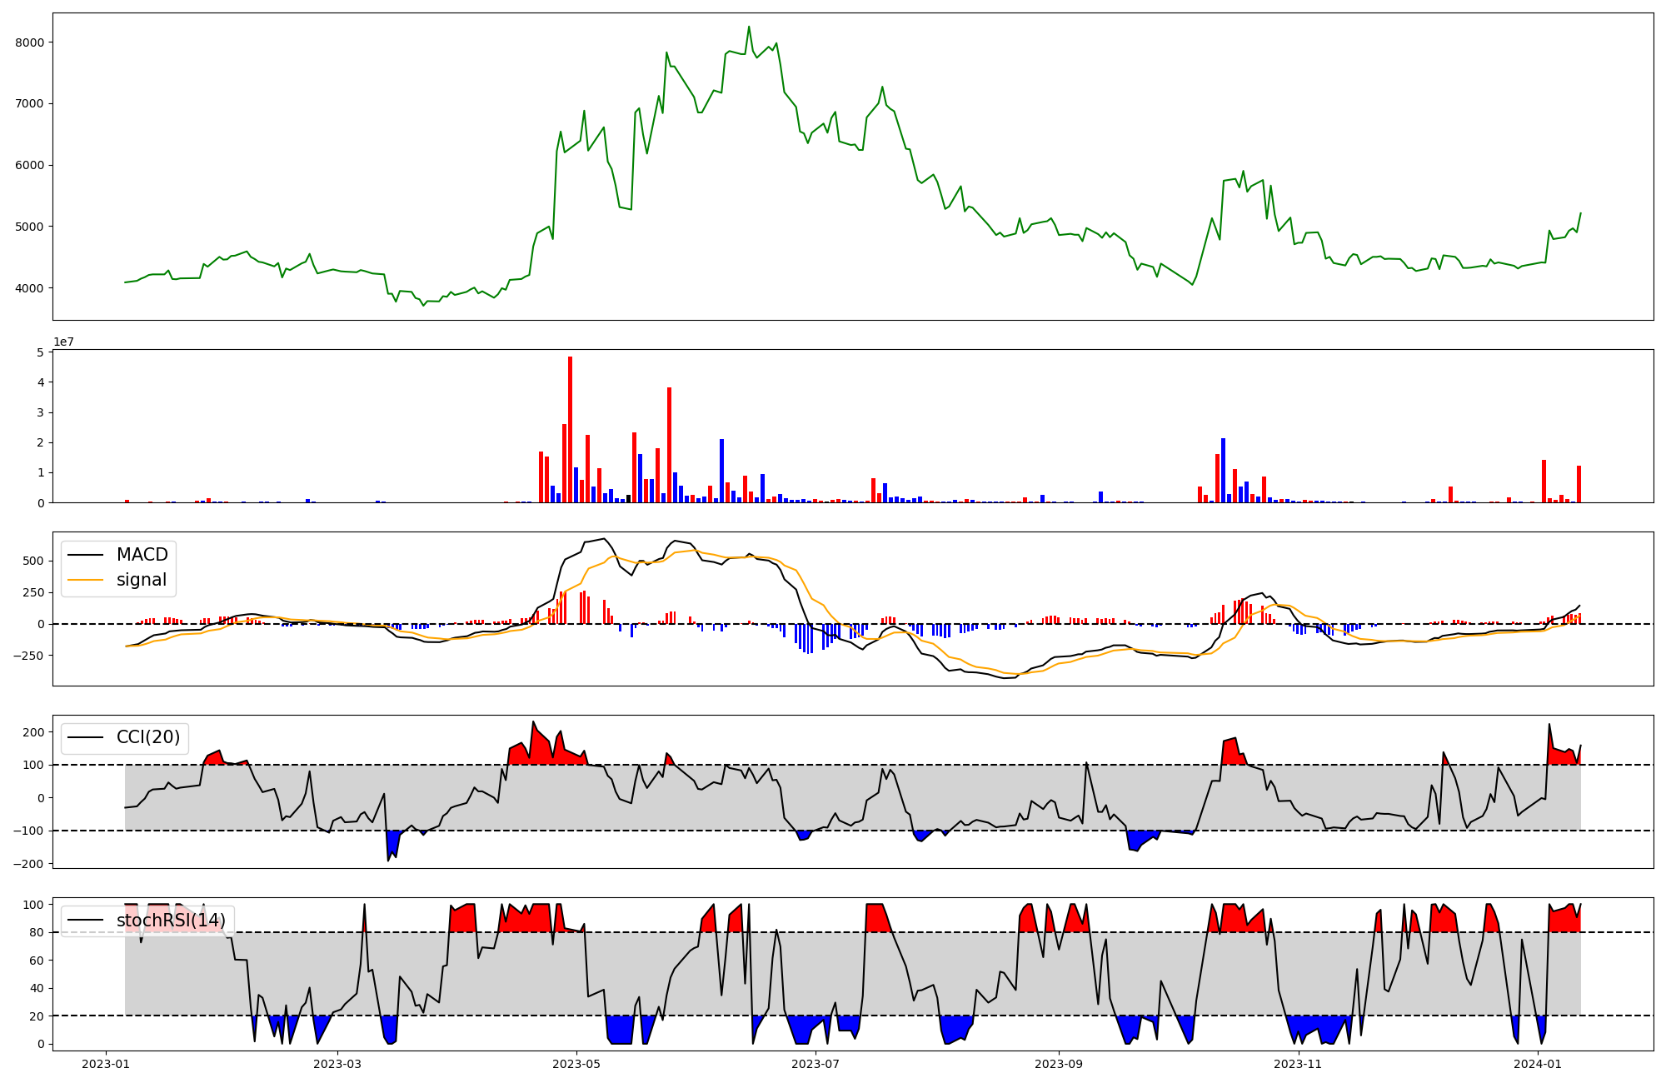Click the 2024-01 x-axis date label
Viewport: 1666px width, 1083px height.
(1537, 1064)
